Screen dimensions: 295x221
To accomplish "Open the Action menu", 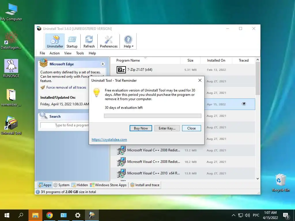I will pos(54,53).
